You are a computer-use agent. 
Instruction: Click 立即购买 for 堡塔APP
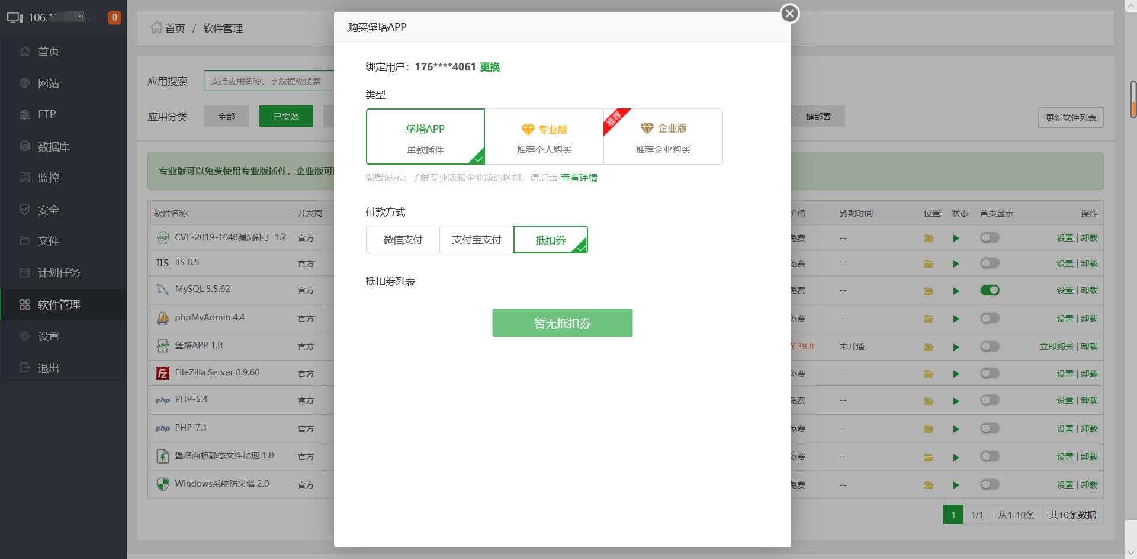[1056, 346]
